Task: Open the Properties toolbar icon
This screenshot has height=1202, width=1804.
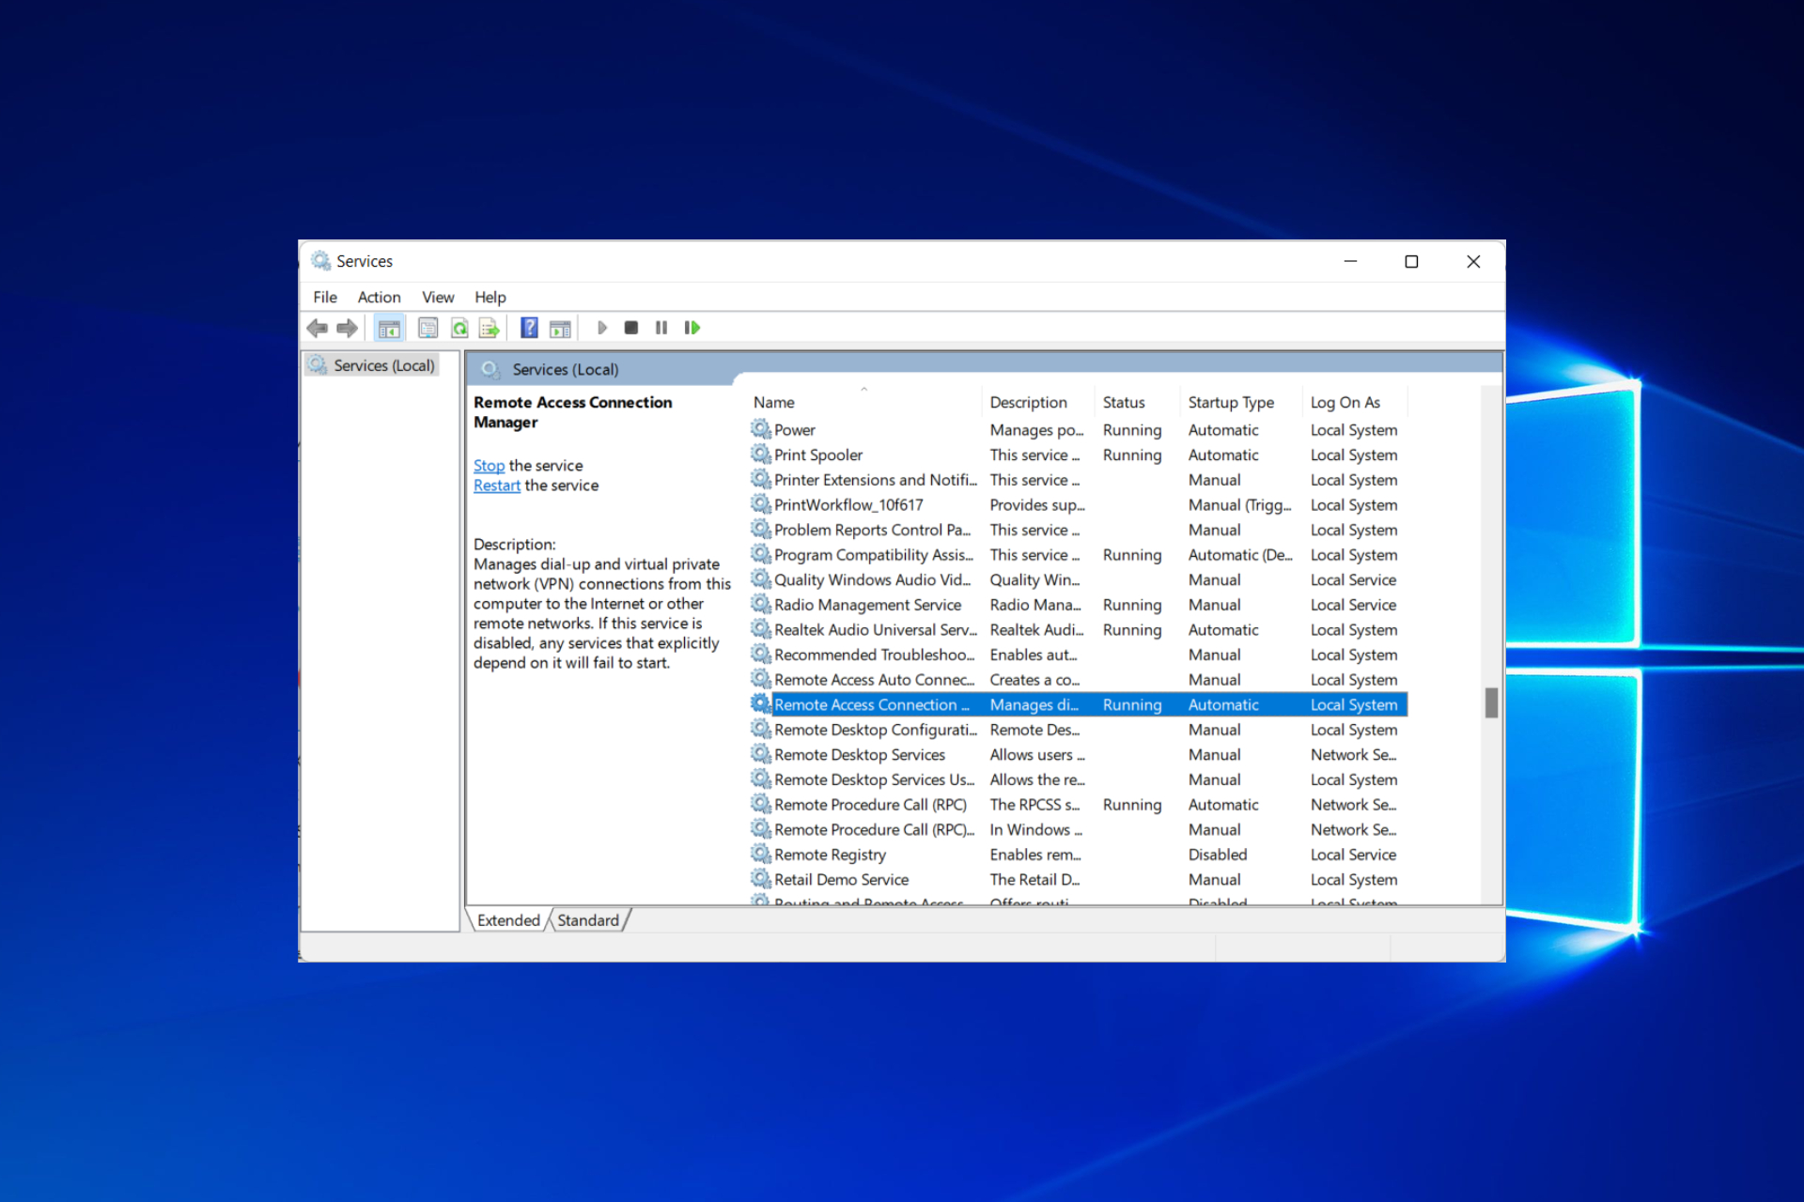Action: click(428, 328)
